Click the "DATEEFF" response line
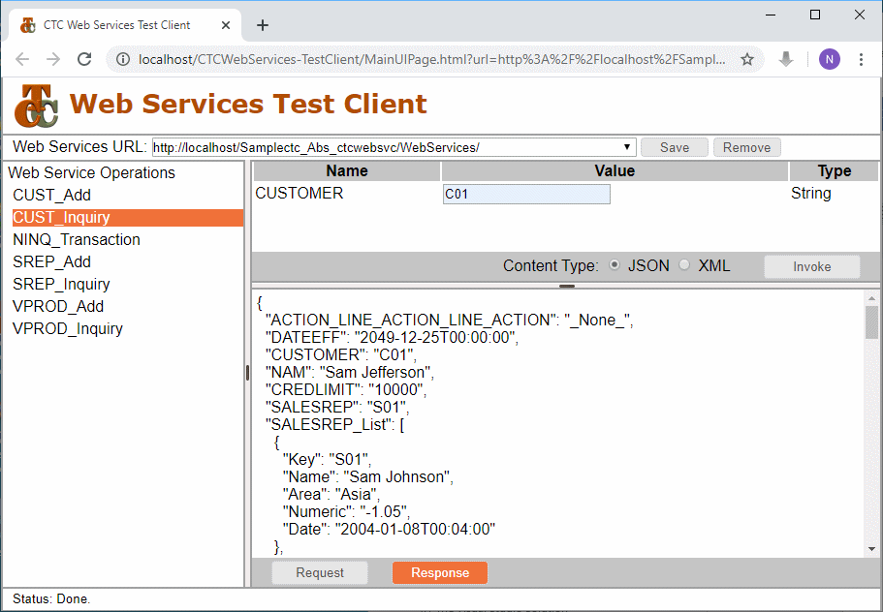This screenshot has height=612, width=883. [392, 338]
